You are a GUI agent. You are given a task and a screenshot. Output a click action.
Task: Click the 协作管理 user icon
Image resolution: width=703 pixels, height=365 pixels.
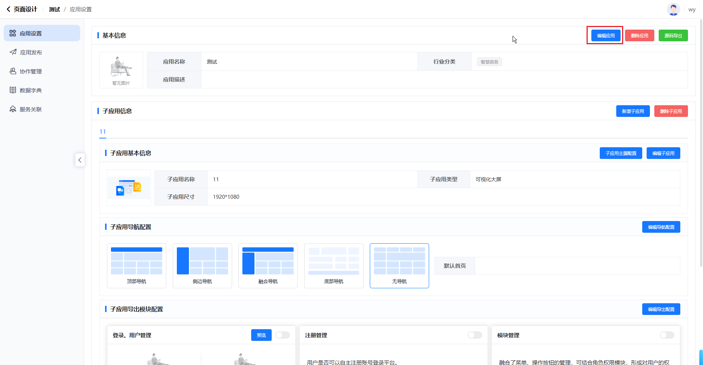[x=13, y=71]
